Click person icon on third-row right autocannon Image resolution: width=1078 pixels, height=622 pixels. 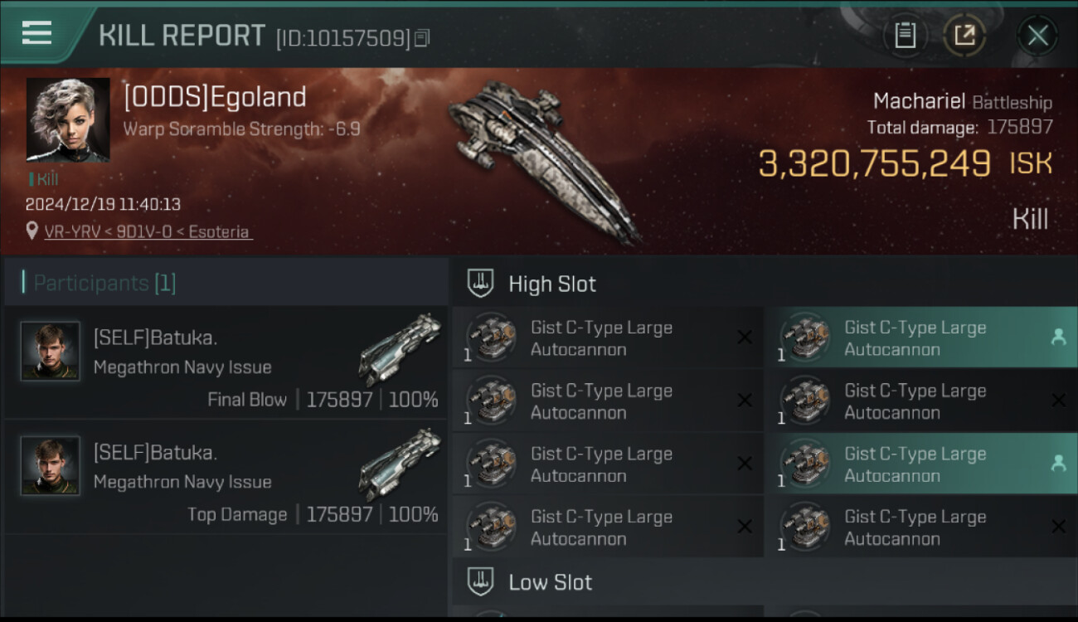(1058, 464)
